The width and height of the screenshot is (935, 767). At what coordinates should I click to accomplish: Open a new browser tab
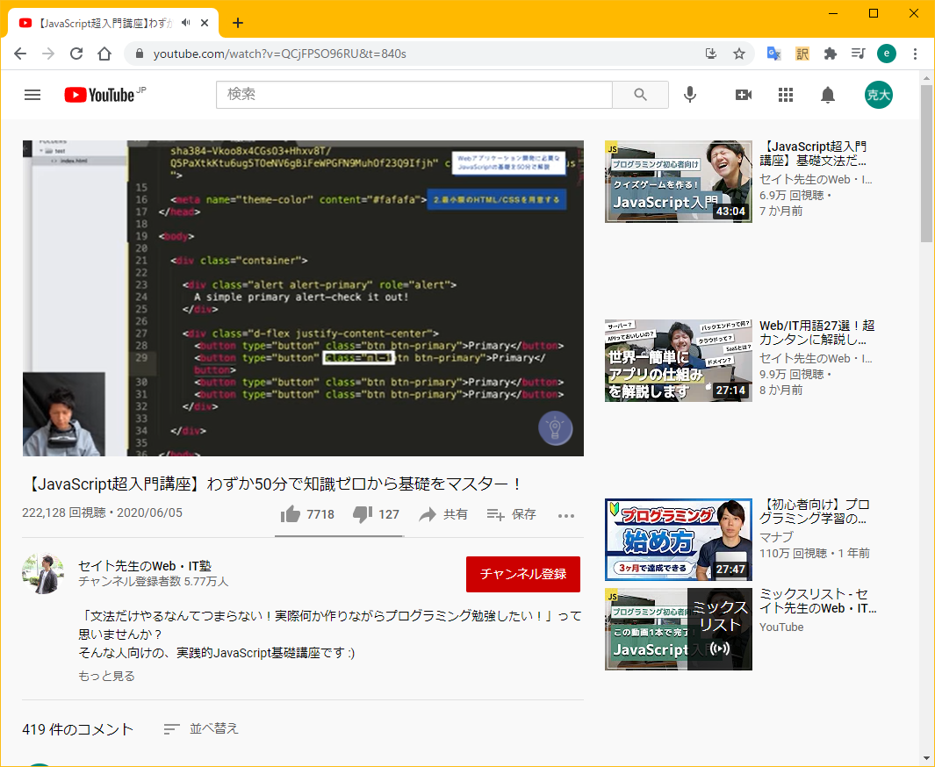click(x=238, y=23)
